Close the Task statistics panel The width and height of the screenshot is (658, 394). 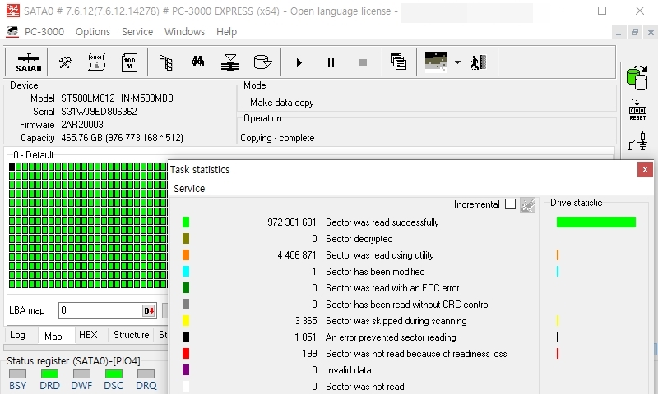[645, 170]
